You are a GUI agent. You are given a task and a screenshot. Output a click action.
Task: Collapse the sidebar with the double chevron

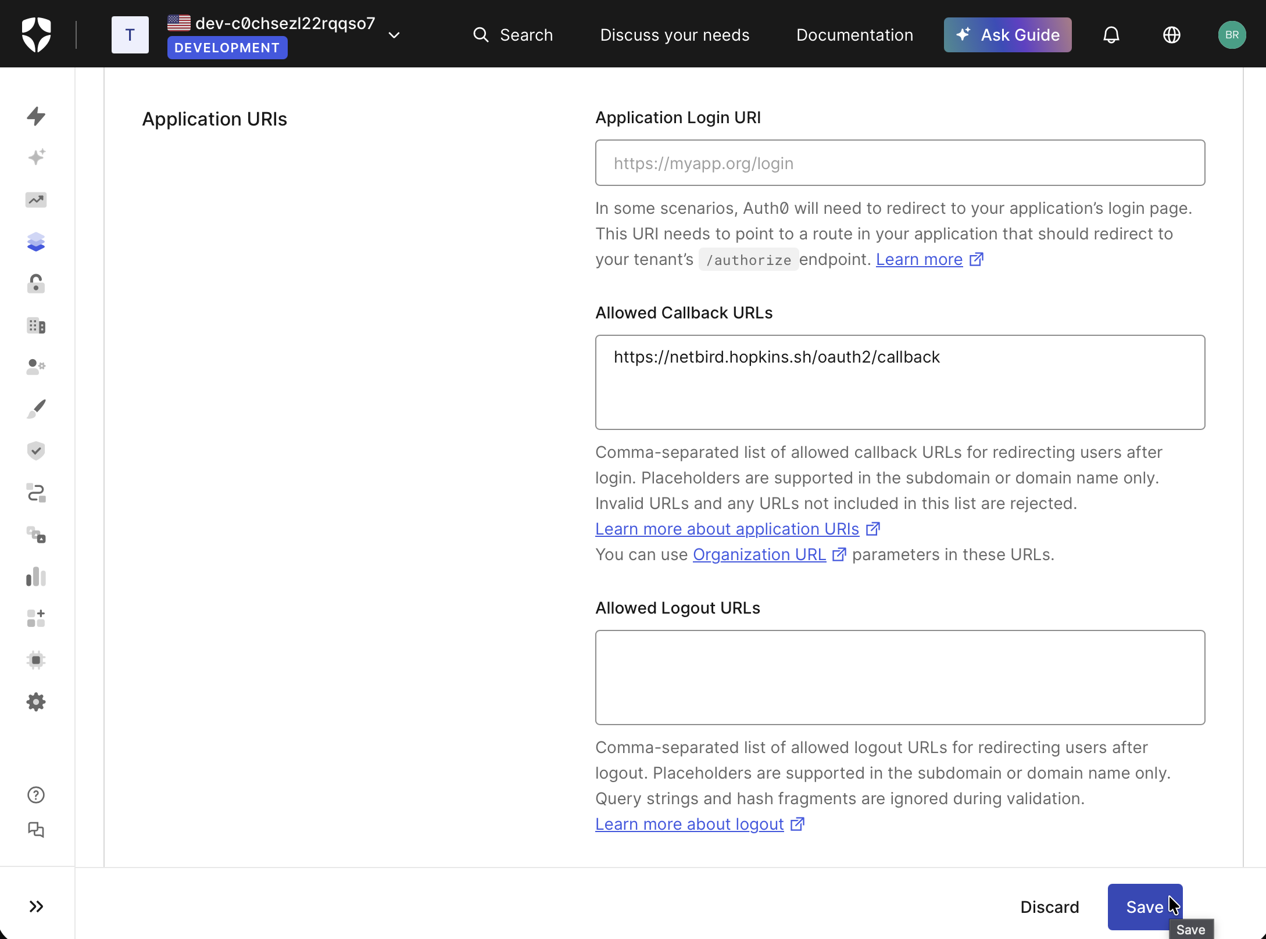36,906
